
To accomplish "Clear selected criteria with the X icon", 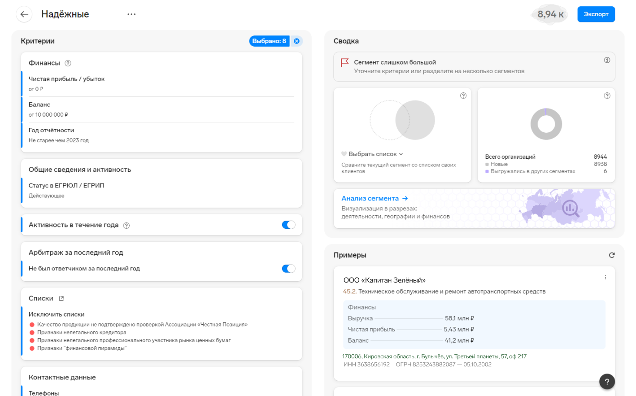I will tap(296, 41).
